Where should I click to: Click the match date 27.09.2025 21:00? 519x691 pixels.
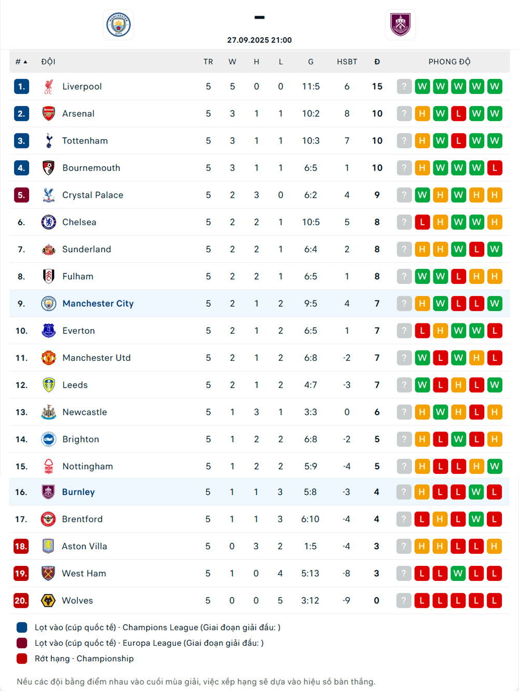pyautogui.click(x=259, y=40)
